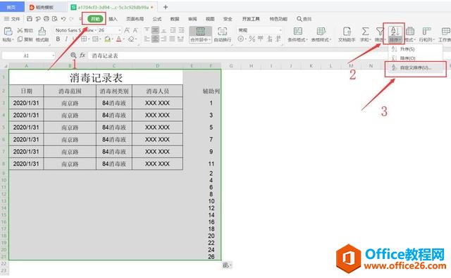The height and width of the screenshot is (278, 451).
Task: Switch to the 开发工具 Developer tab
Action: [251, 19]
